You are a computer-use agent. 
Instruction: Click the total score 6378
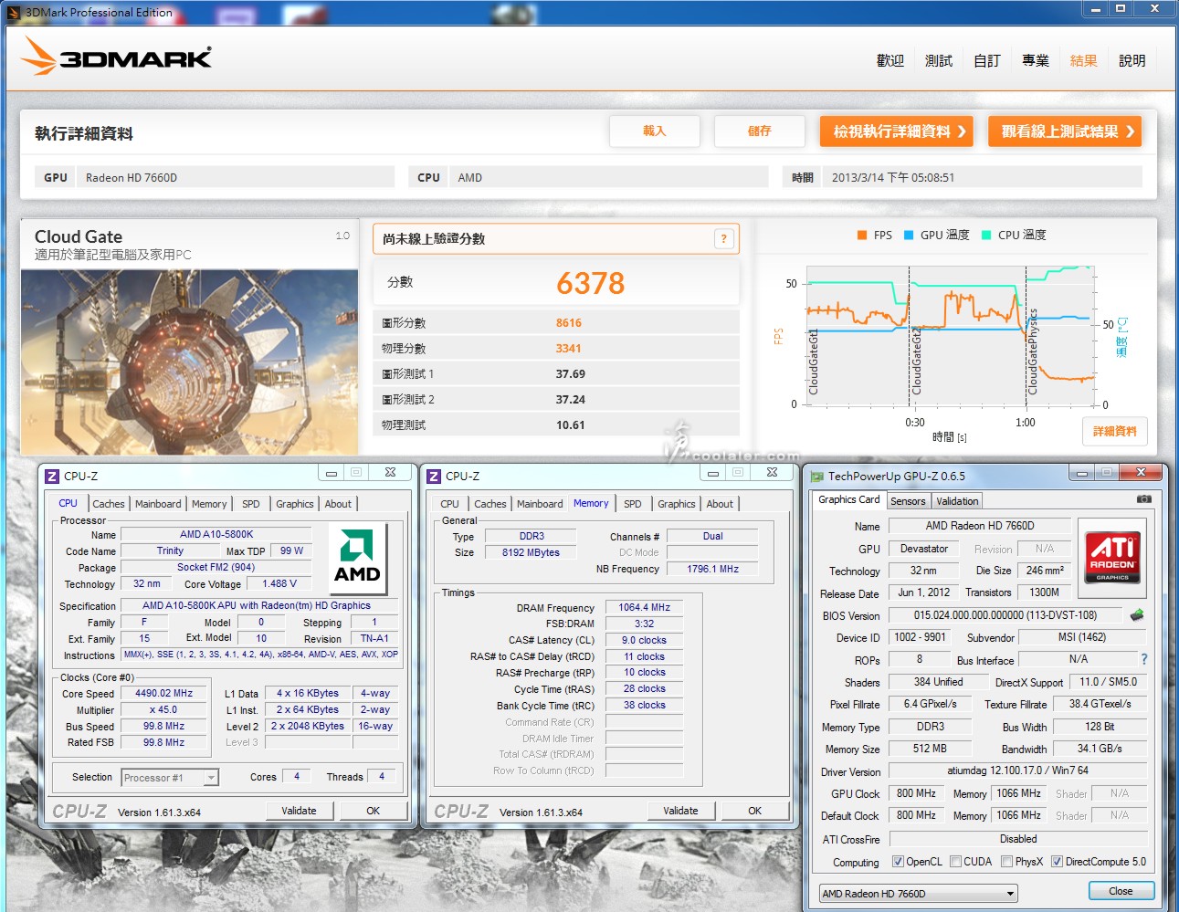coord(591,283)
